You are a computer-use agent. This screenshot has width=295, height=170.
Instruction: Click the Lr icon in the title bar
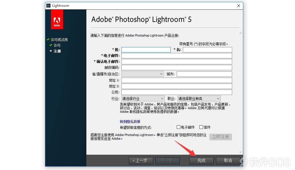tap(48, 5)
